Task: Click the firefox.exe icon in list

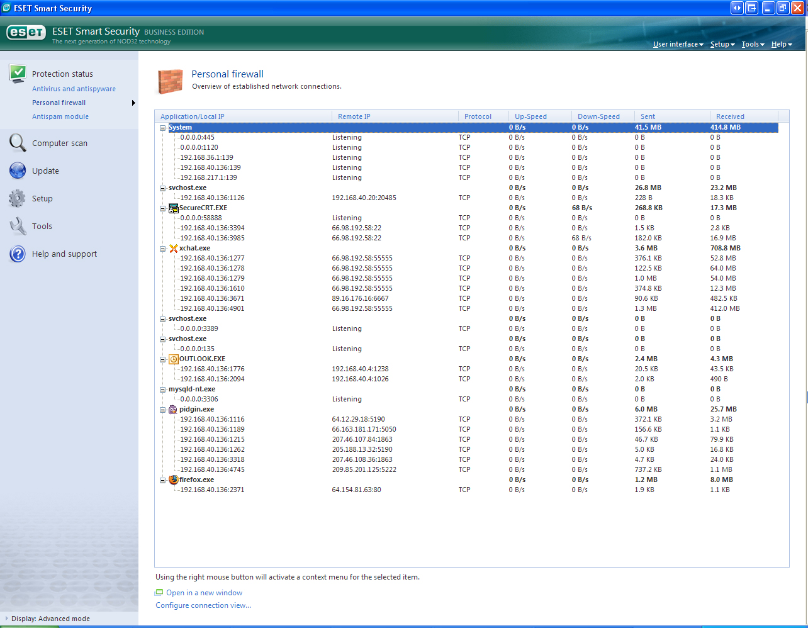Action: click(x=174, y=479)
